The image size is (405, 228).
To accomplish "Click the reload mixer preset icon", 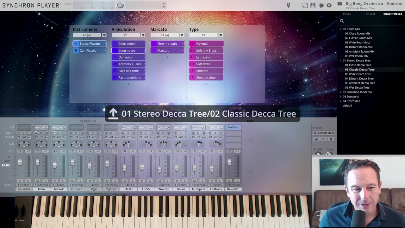I will (x=323, y=139).
